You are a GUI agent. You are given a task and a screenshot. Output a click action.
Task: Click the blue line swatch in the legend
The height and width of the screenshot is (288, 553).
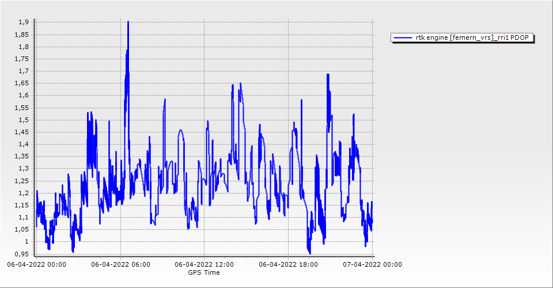[x=403, y=37]
